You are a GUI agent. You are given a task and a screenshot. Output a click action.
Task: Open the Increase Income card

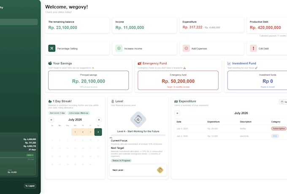(x=144, y=49)
